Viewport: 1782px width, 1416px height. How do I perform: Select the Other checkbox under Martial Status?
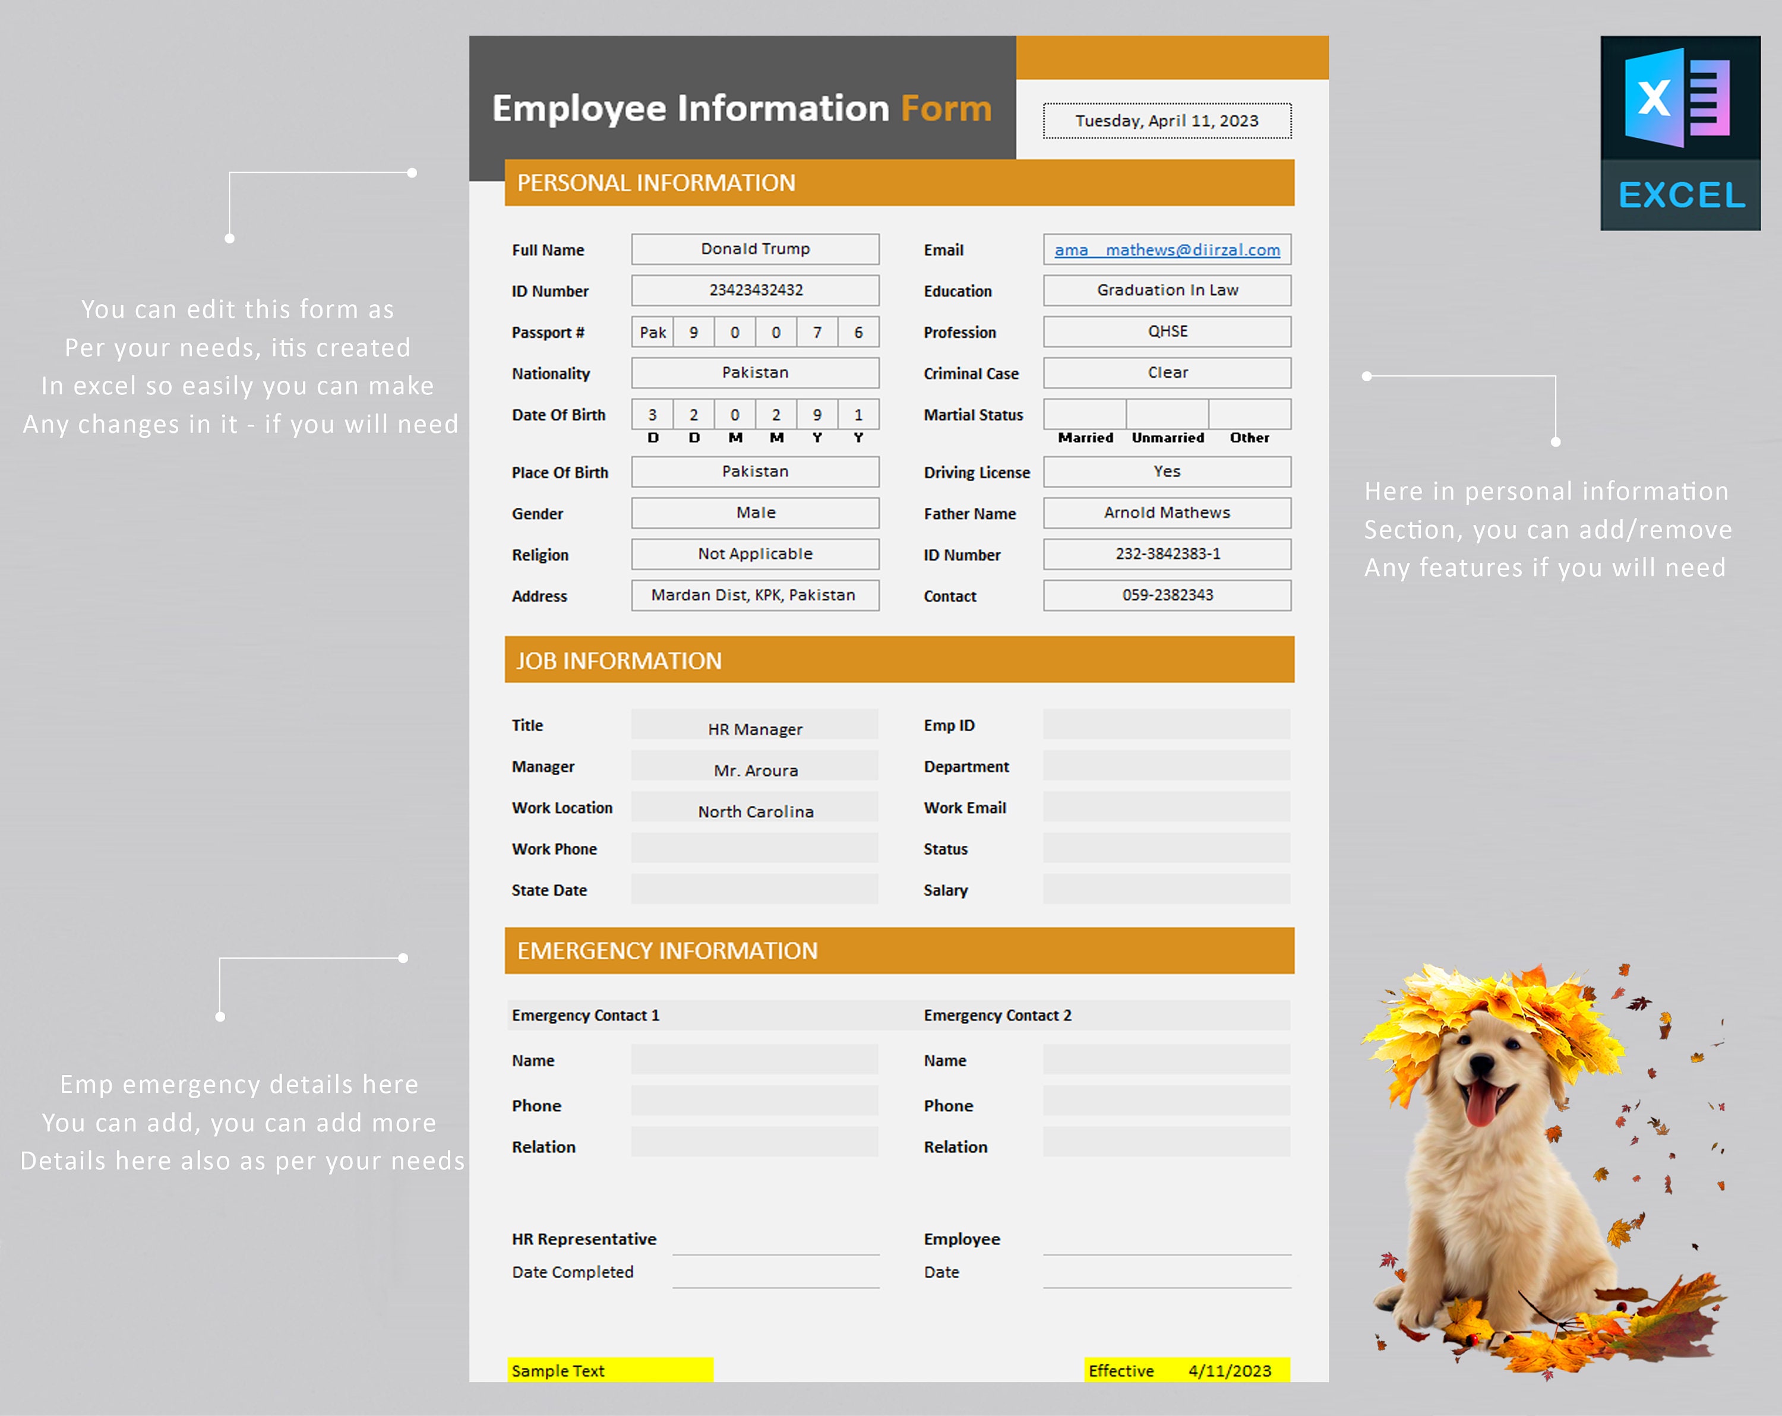(1249, 414)
